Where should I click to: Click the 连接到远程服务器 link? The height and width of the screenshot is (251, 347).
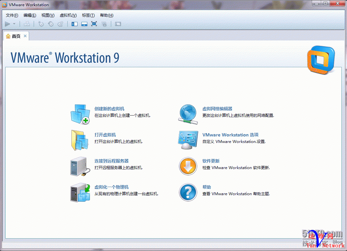coord(112,161)
